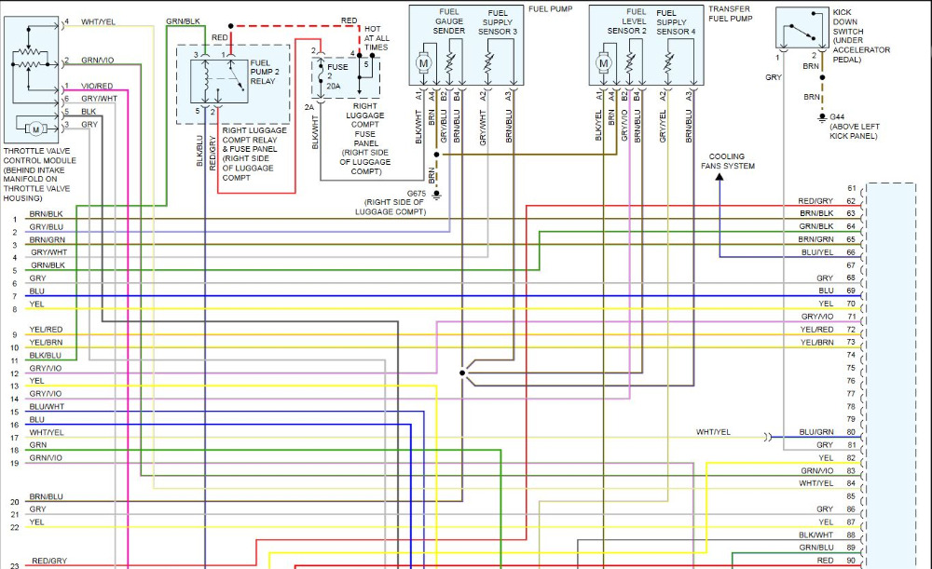Select the Fuel Supply Sensor 3 resistor symbol

[488, 63]
